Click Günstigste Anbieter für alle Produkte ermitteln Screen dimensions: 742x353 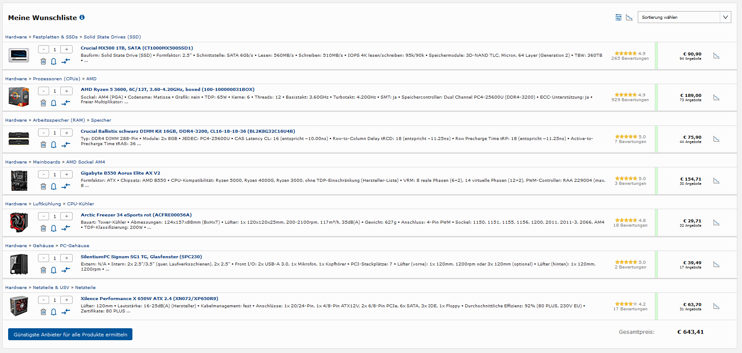tap(70, 334)
